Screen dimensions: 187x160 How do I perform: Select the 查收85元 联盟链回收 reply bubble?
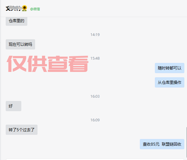pyautogui.click(x=162, y=144)
